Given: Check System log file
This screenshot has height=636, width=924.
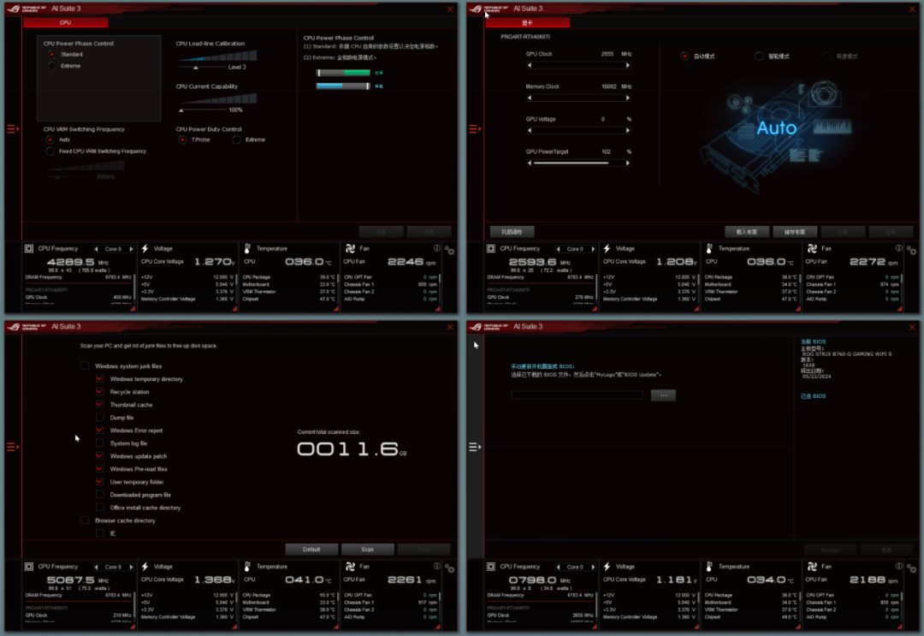Looking at the screenshot, I should point(99,443).
